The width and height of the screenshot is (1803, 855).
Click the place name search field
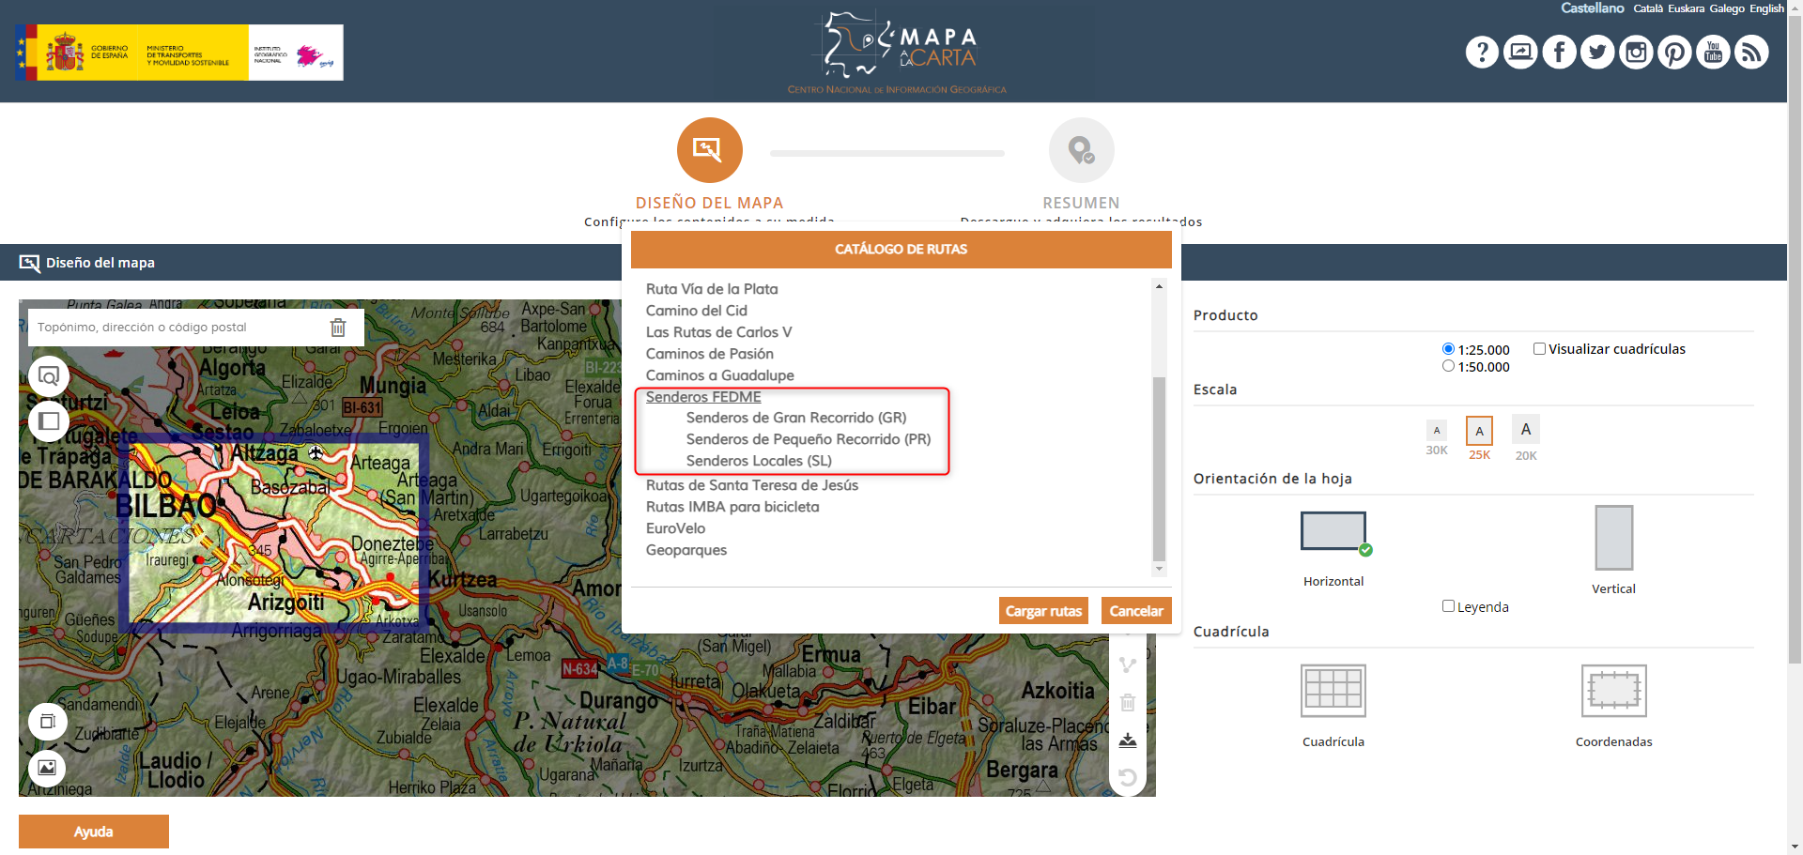(178, 328)
